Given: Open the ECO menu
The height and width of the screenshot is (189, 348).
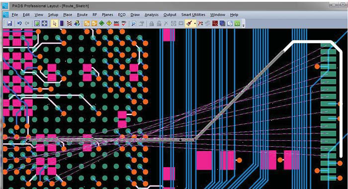Looking at the screenshot, I should tap(122, 14).
